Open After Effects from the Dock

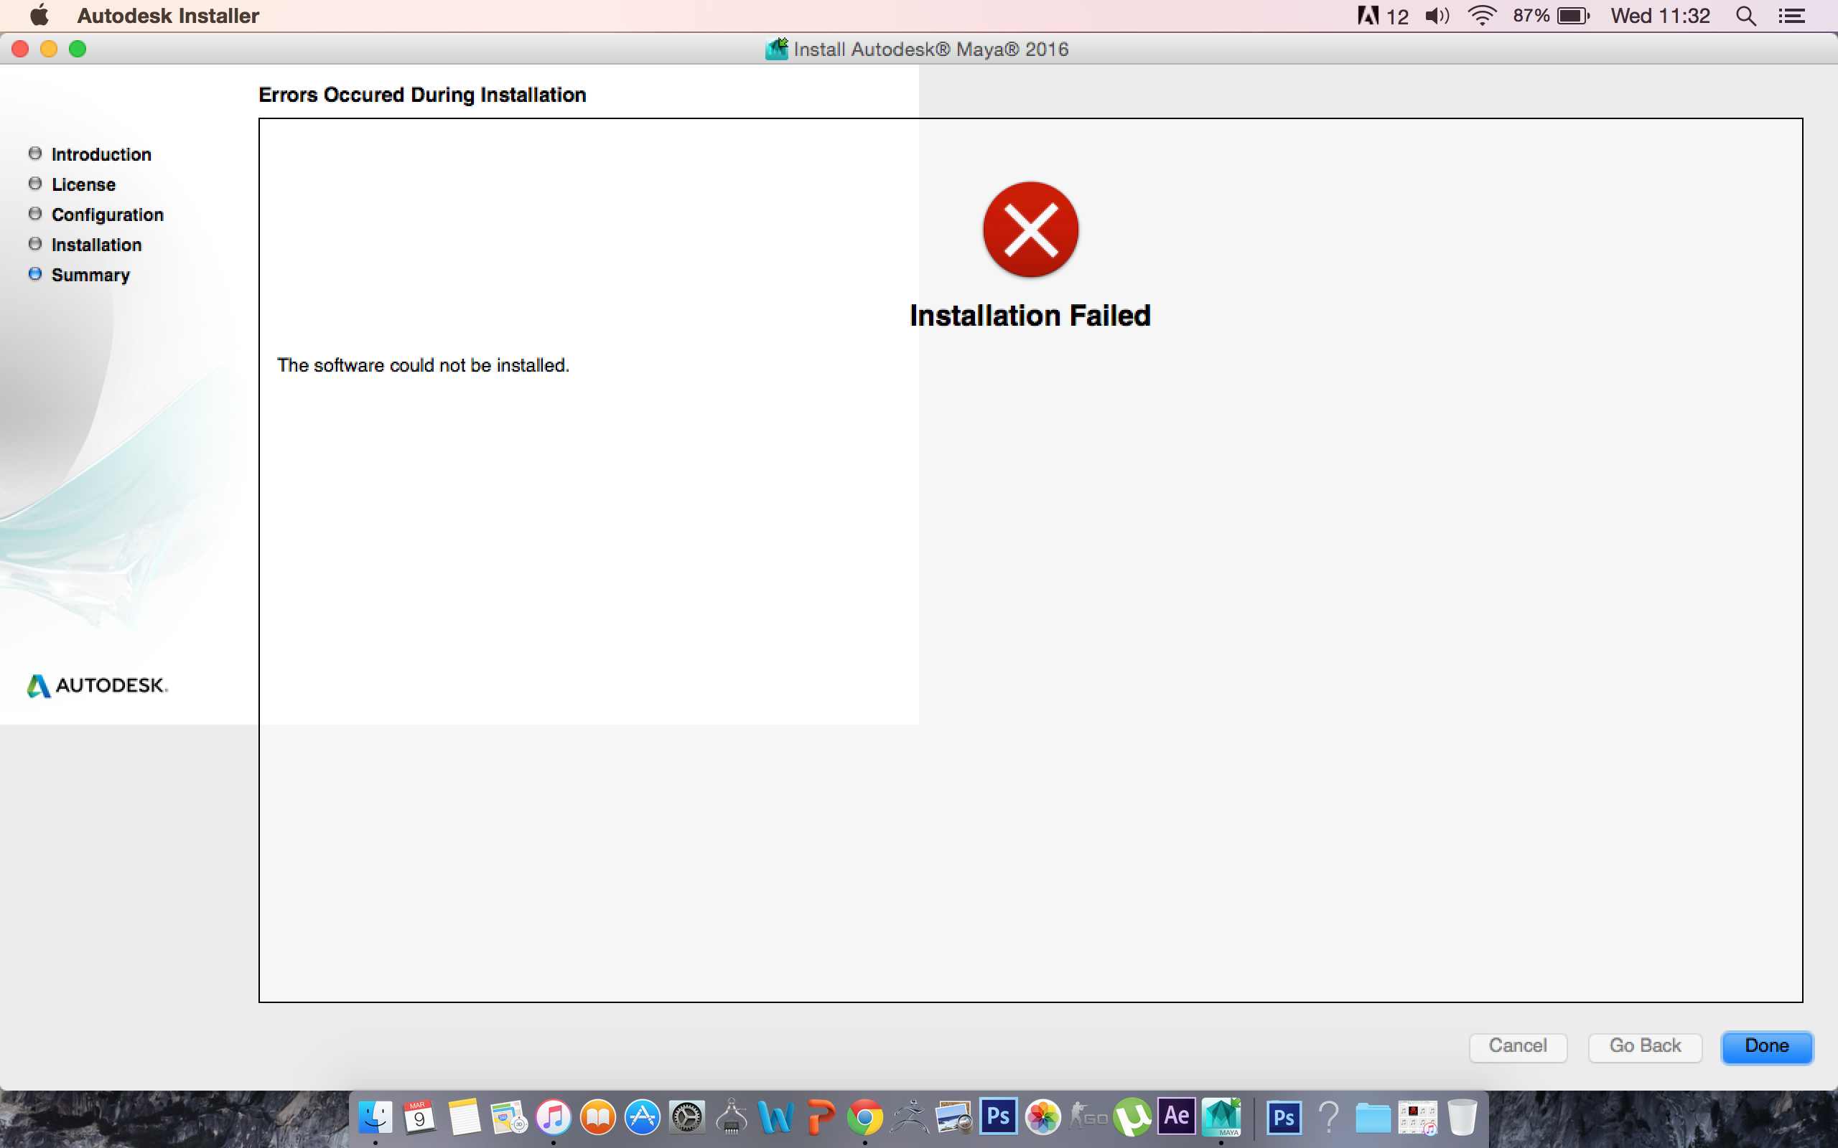tap(1177, 1116)
